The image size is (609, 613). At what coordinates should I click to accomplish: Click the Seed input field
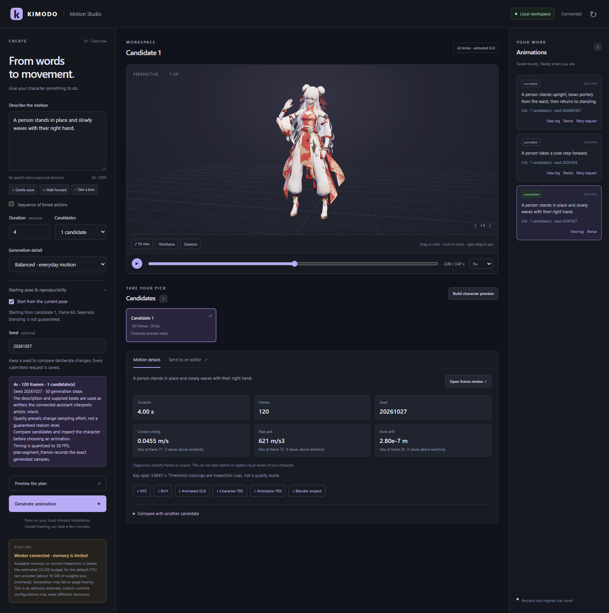(x=57, y=346)
